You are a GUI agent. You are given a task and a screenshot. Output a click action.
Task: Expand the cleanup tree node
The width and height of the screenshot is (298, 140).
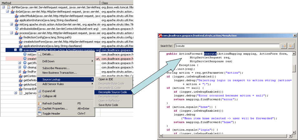(x=20, y=67)
